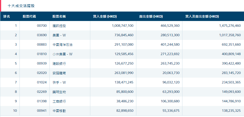Viewport: 244px width, 117px height.
Task: Click buy amount 85,800,600
Action: 125,92
